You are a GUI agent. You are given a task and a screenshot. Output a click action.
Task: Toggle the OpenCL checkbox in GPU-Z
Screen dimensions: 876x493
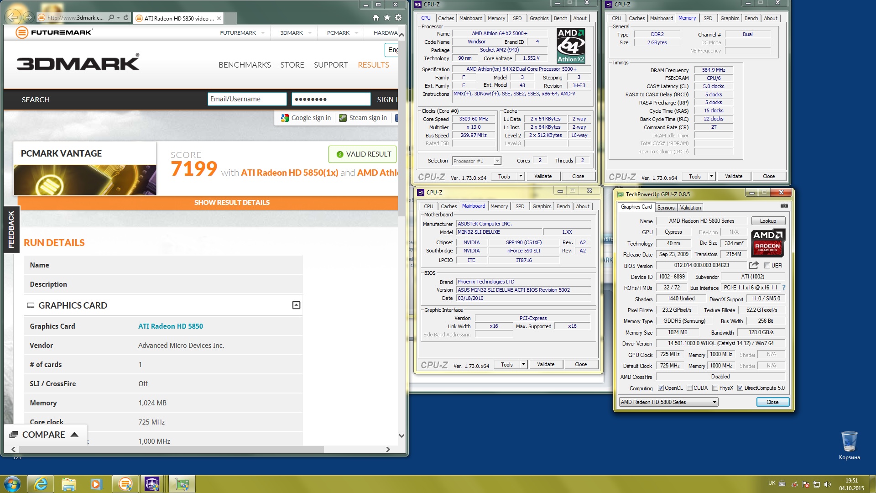click(660, 388)
